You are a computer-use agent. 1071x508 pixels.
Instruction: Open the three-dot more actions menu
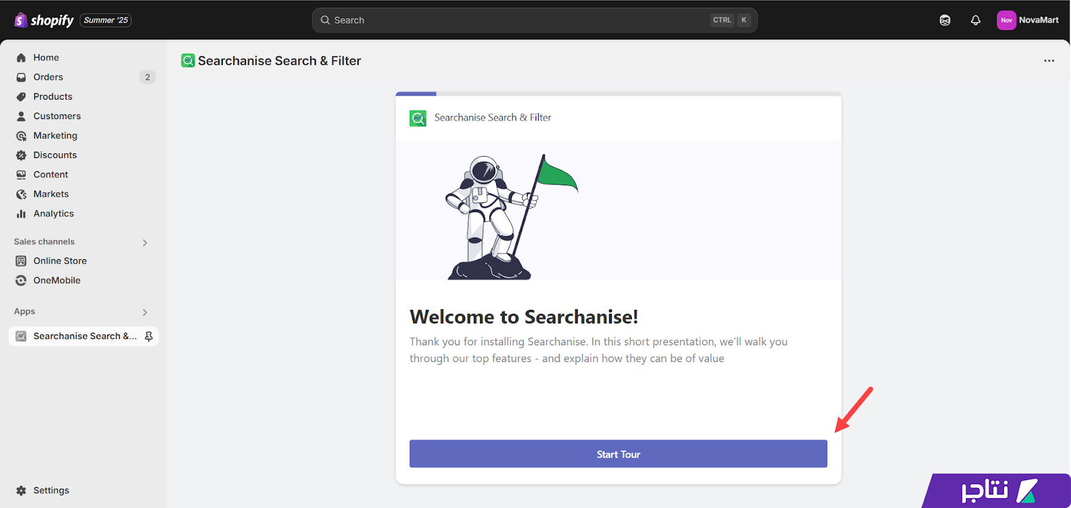pyautogui.click(x=1049, y=61)
